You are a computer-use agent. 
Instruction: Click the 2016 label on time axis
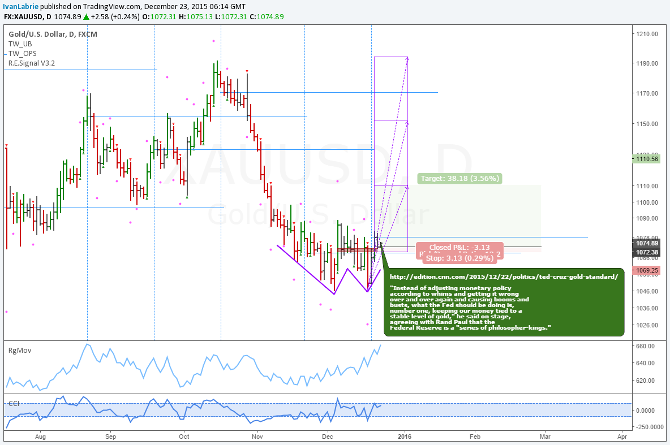click(405, 437)
